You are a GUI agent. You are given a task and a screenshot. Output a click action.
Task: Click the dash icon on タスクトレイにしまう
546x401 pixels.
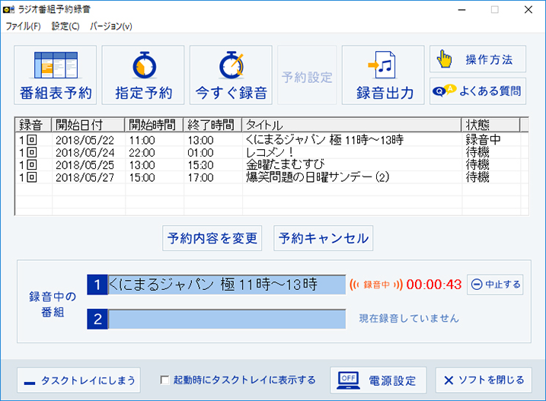pos(30,383)
